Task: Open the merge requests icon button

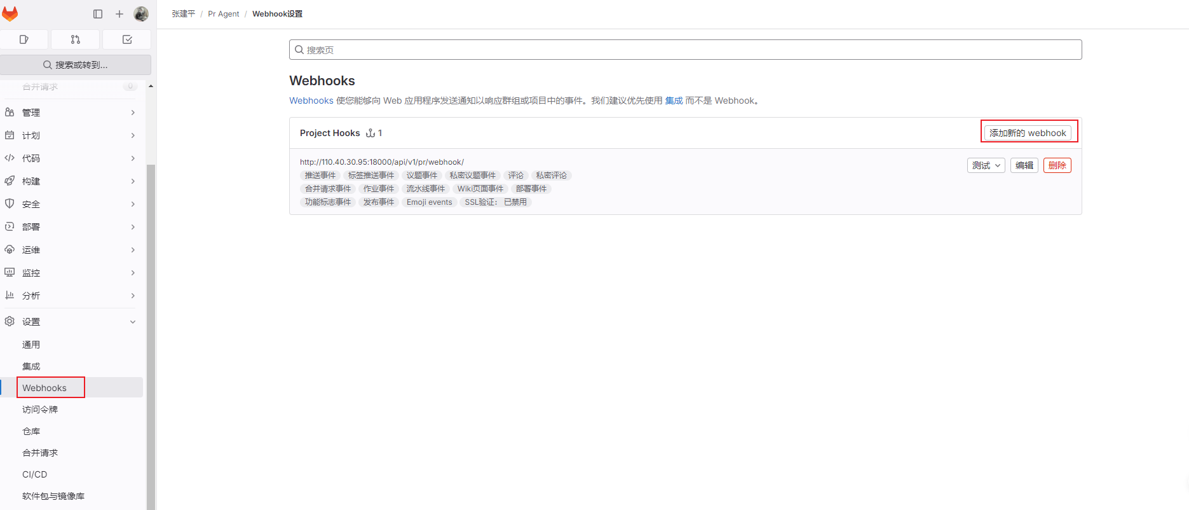Action: coord(76,39)
